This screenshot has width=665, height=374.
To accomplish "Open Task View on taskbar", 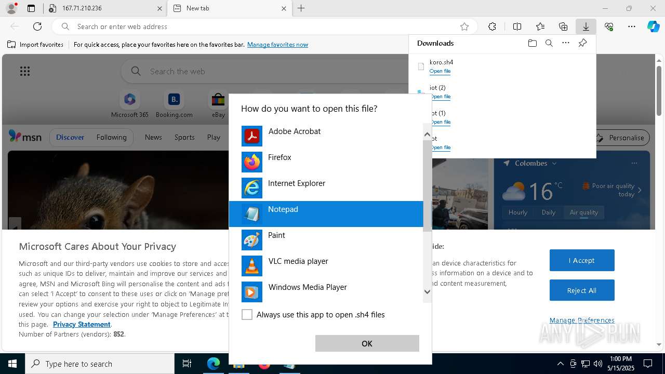I will 187,364.
